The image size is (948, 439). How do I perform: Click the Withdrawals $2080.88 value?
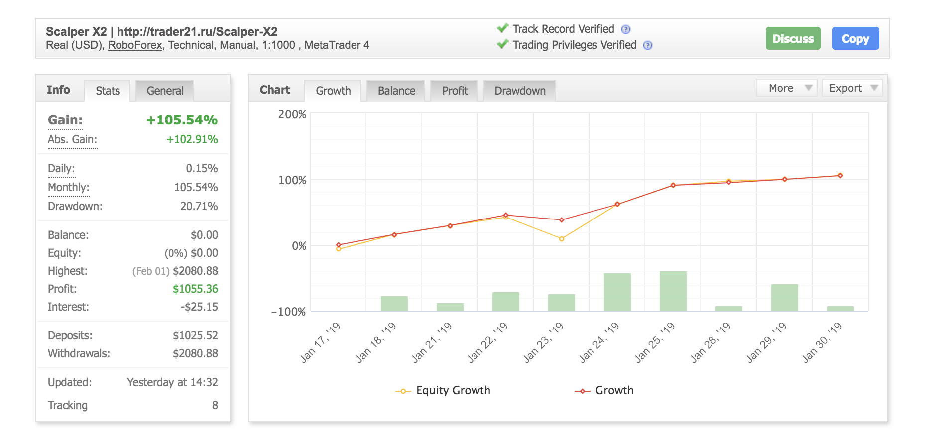click(195, 354)
